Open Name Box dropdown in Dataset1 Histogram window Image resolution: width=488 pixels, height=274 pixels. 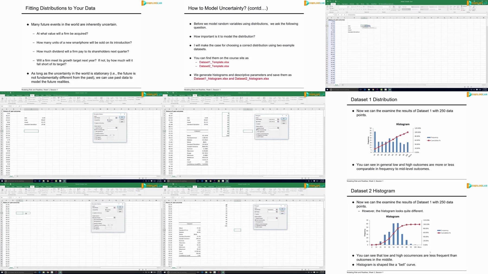[x=171, y=106]
